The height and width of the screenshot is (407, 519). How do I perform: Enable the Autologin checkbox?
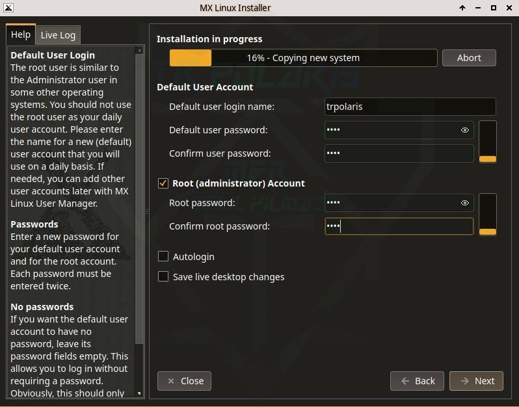point(163,256)
